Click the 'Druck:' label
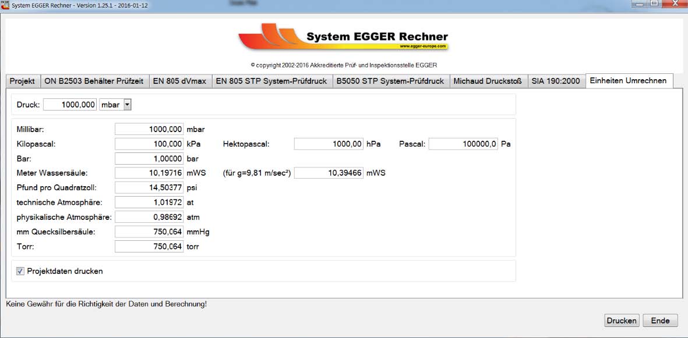This screenshot has width=688, height=338. 28,105
